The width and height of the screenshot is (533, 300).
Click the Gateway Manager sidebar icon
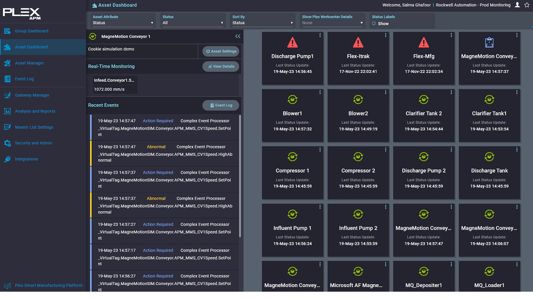(7, 95)
